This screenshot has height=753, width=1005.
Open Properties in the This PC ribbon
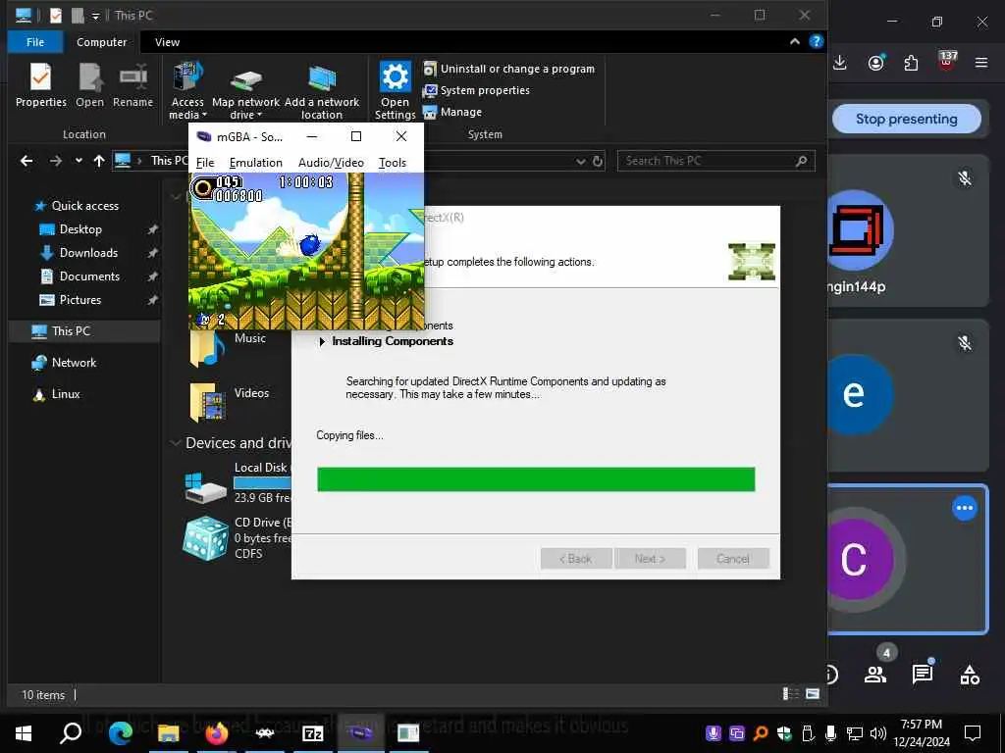click(40, 86)
